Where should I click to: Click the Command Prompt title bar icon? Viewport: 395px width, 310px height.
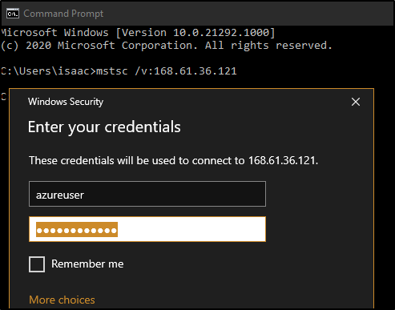point(13,14)
